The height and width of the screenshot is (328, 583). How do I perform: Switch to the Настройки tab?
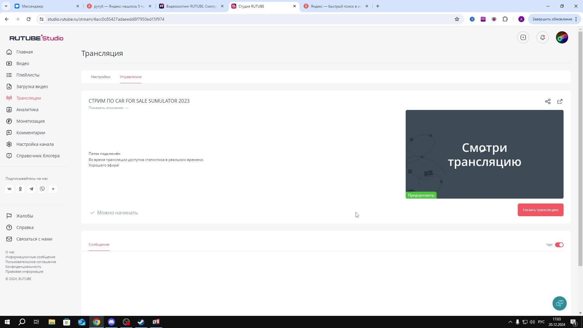coord(101,77)
